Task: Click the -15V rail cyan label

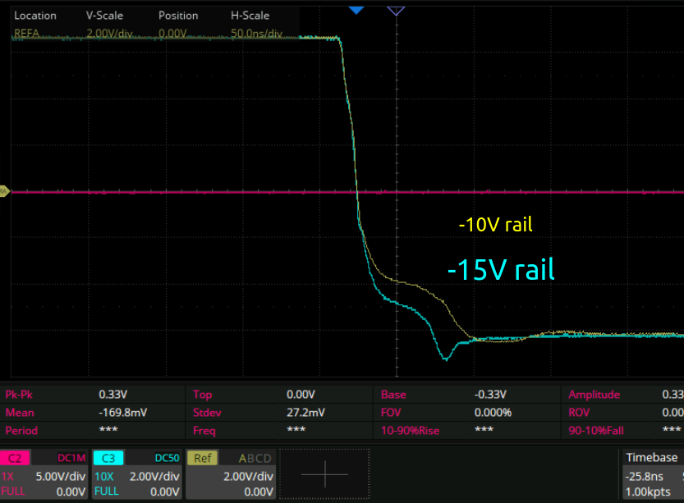Action: pyautogui.click(x=501, y=269)
